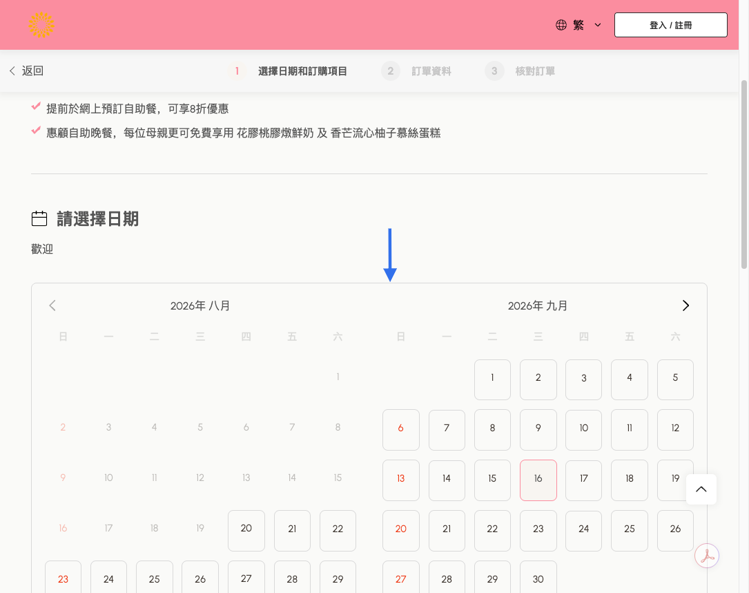749x593 pixels.
Task: Pick September 2 in the calendar
Action: 538,379
